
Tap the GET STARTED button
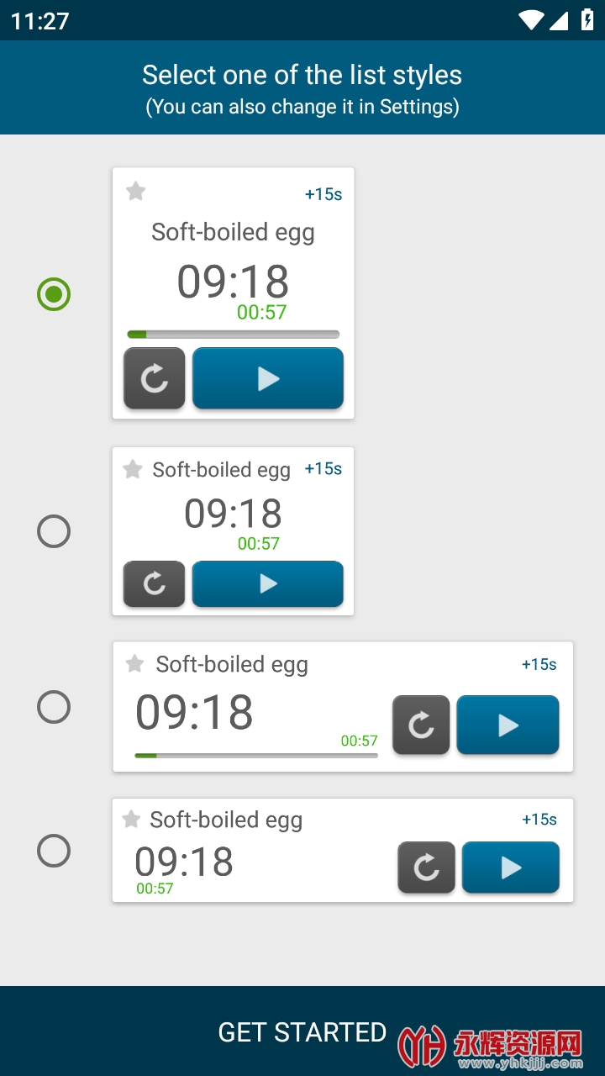click(x=302, y=1031)
